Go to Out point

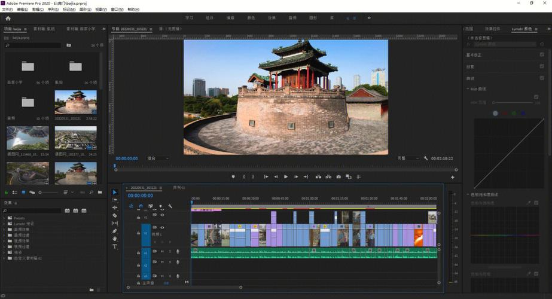[x=306, y=177]
